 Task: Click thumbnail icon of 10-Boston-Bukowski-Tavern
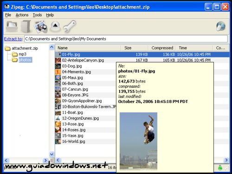58,107
